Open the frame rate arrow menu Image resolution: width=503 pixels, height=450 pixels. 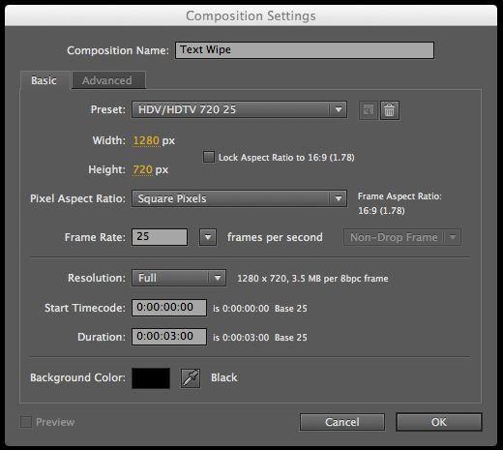pyautogui.click(x=208, y=237)
